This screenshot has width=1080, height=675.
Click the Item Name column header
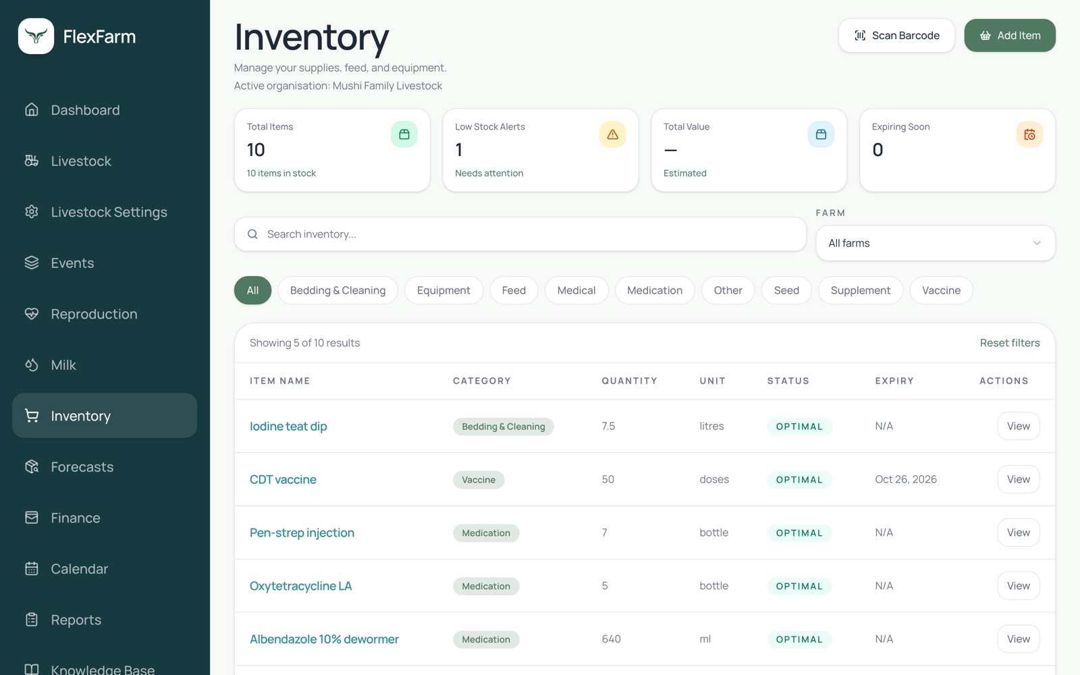pyautogui.click(x=280, y=381)
